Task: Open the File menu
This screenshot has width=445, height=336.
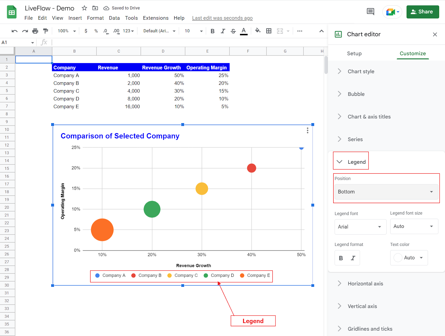Action: coord(29,18)
